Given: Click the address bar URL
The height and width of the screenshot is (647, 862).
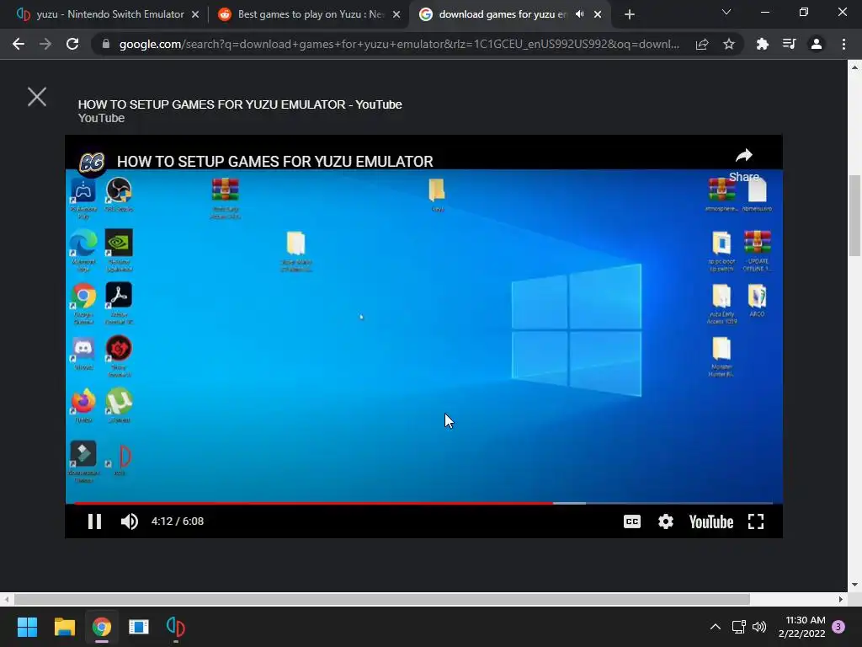Looking at the screenshot, I should coord(399,44).
